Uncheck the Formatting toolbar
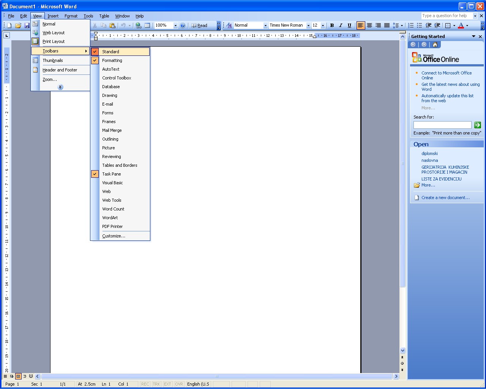The height and width of the screenshot is (389, 486). point(120,60)
